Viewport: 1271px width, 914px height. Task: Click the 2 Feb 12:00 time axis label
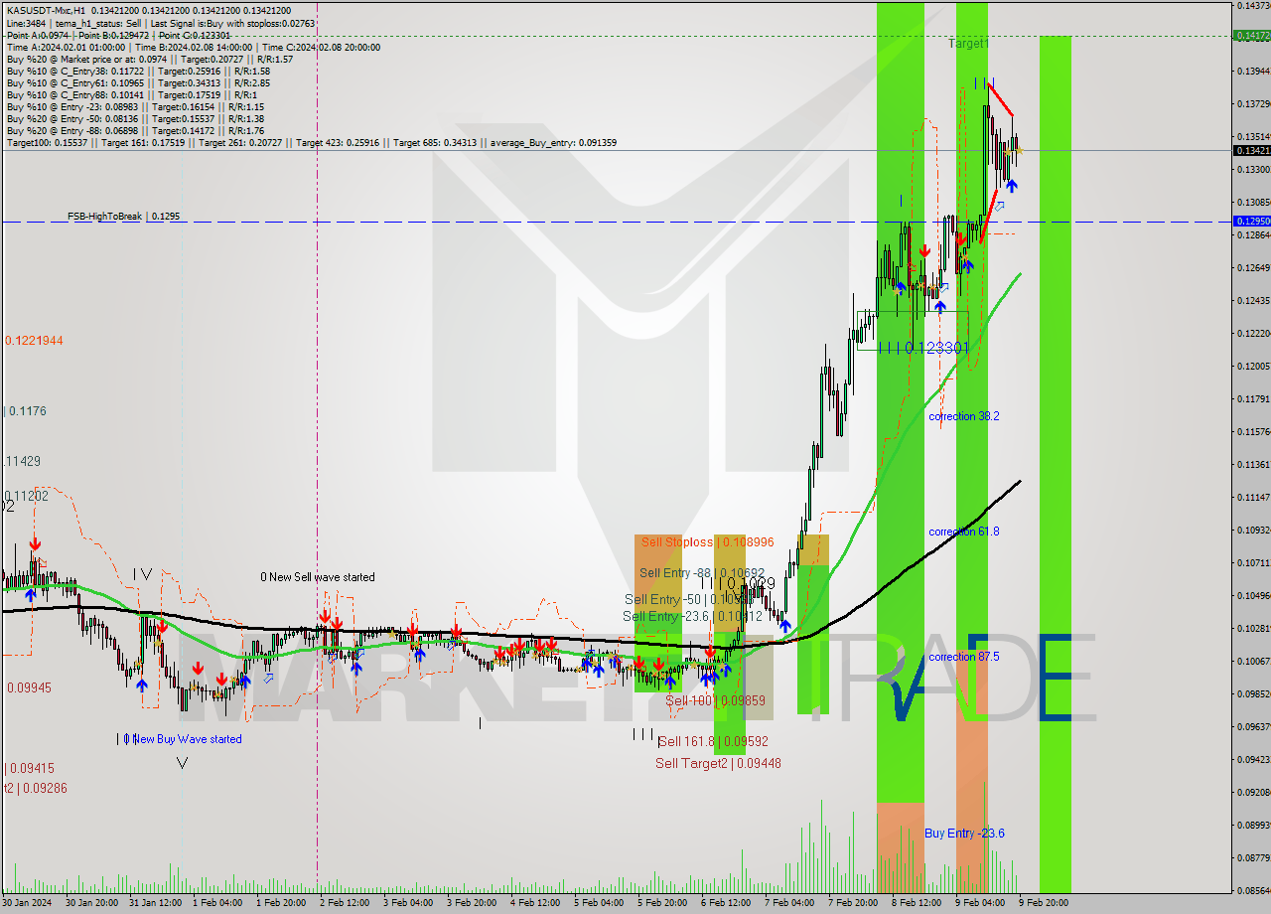click(346, 903)
